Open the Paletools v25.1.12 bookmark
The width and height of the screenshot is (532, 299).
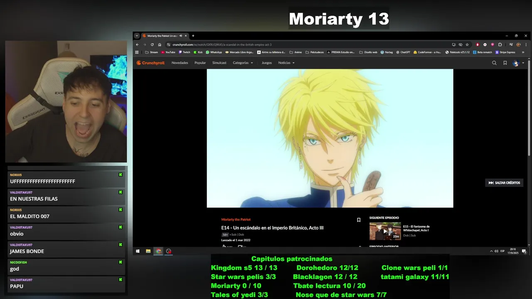[458, 52]
